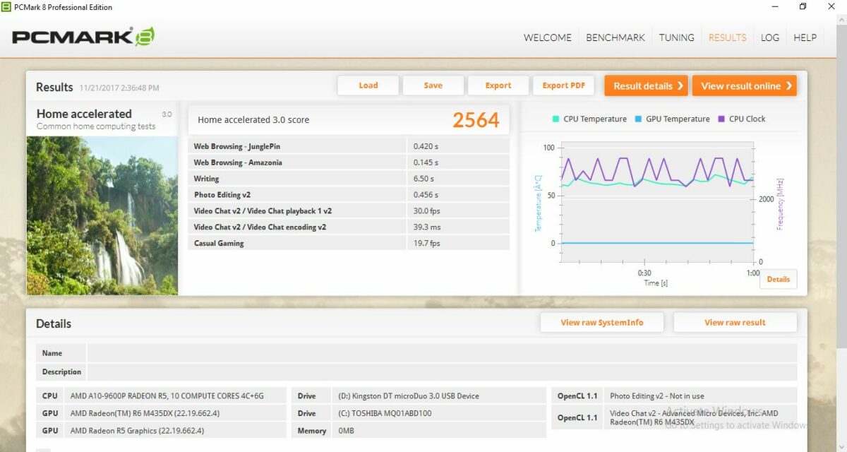Export the result as PDF
847x452 pixels.
563,85
